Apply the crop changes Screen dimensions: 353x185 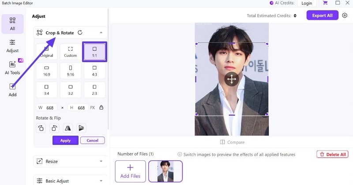[65, 140]
